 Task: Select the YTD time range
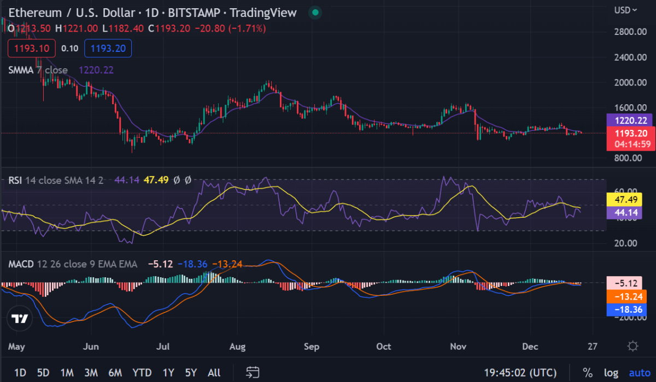tap(142, 373)
